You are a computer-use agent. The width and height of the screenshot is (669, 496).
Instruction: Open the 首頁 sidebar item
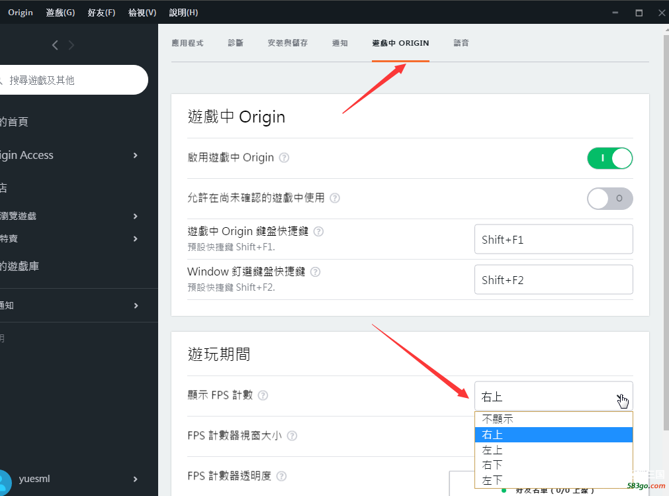tap(14, 122)
